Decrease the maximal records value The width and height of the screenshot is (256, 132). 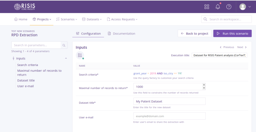point(204,88)
